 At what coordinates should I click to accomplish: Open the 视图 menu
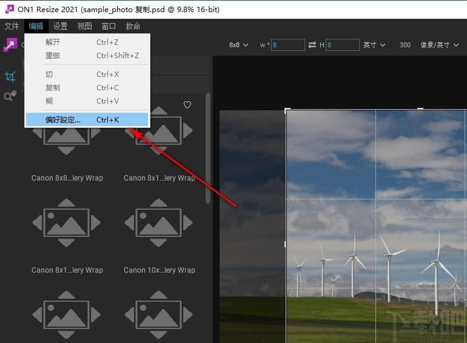coord(84,26)
